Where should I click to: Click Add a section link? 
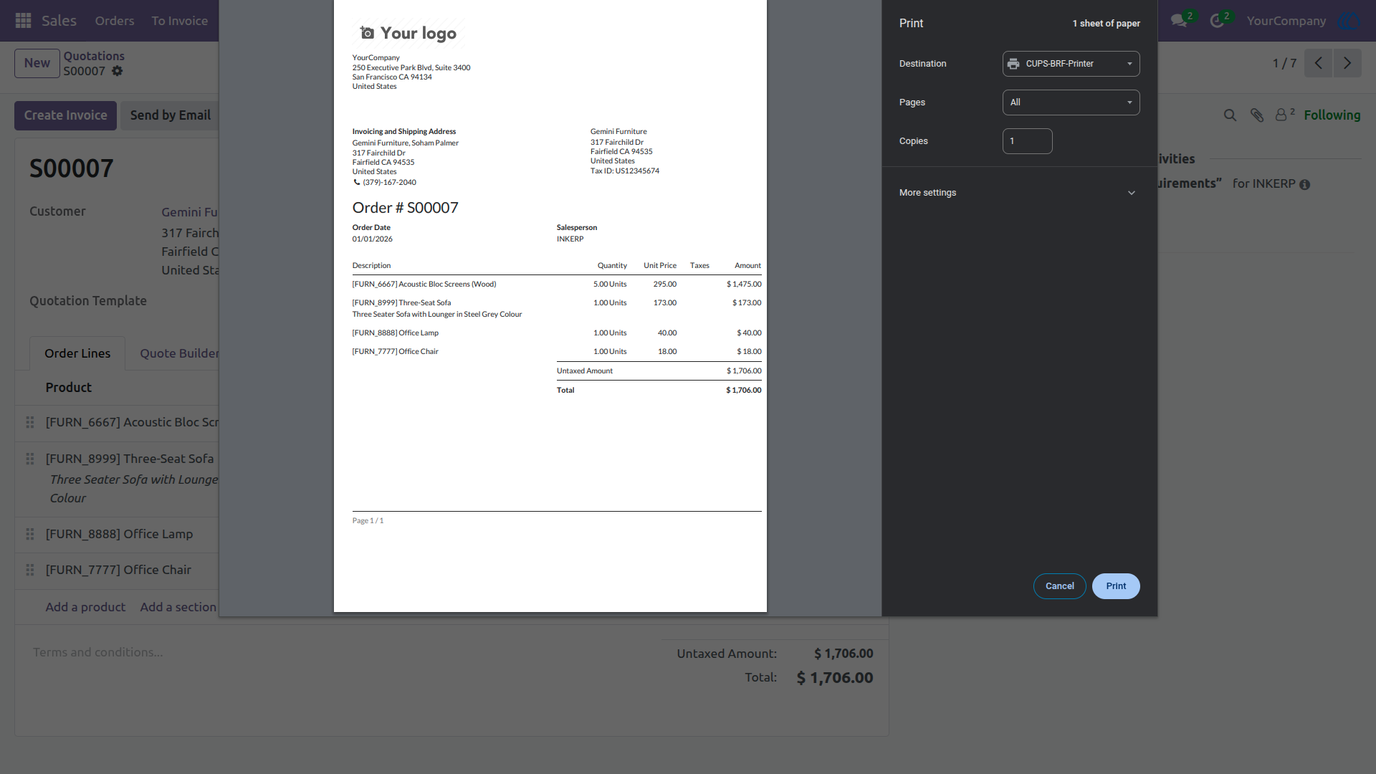178,607
